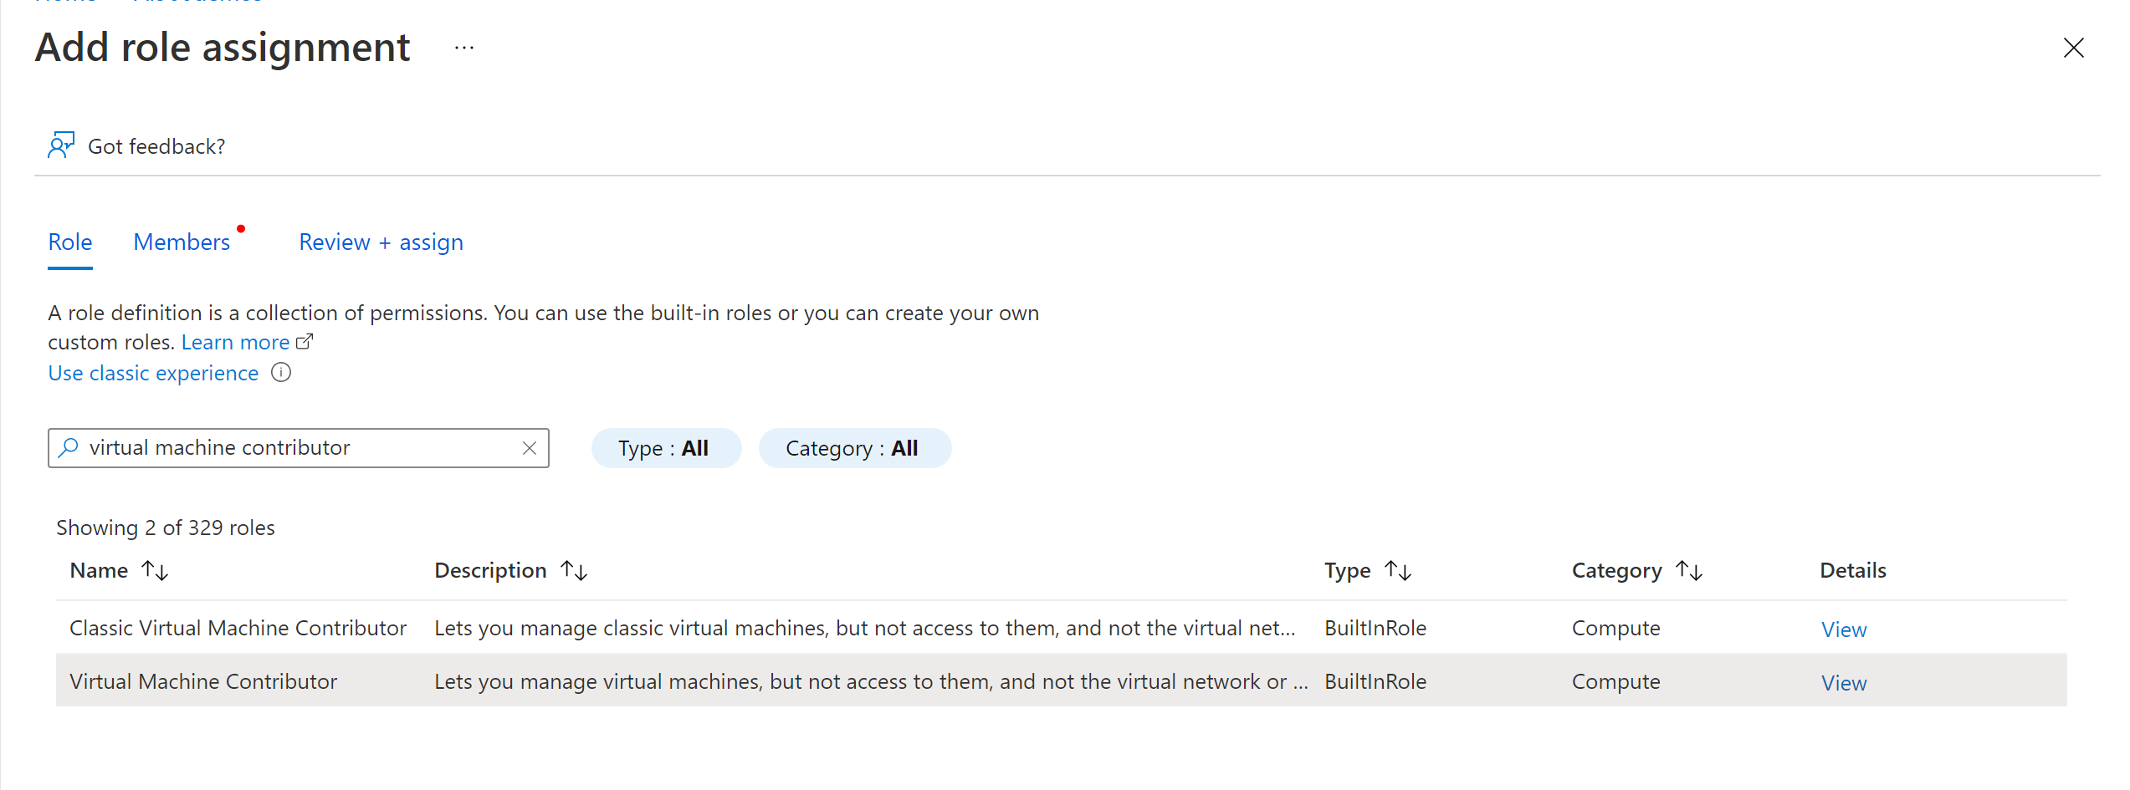Screen dimensions: 2130x790
Task: View details for Virtual Machine Contributor
Action: 1843,683
